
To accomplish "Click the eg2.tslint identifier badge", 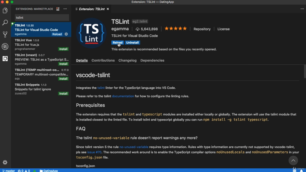I will pos(140,21).
